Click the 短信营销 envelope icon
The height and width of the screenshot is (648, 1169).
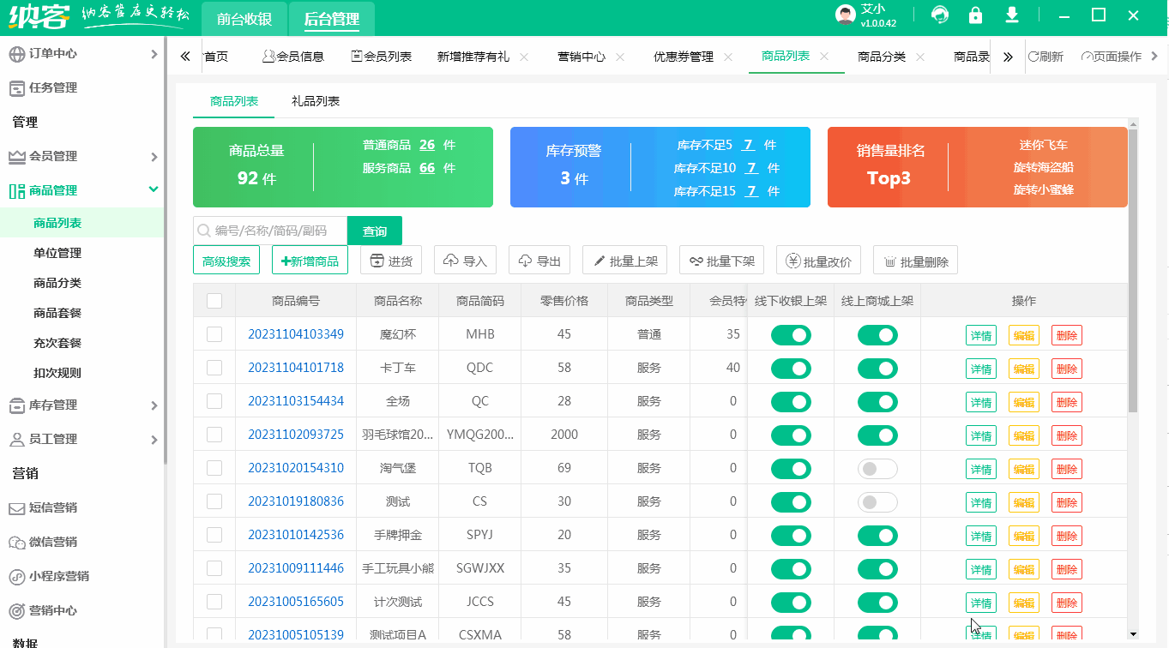[x=19, y=509]
